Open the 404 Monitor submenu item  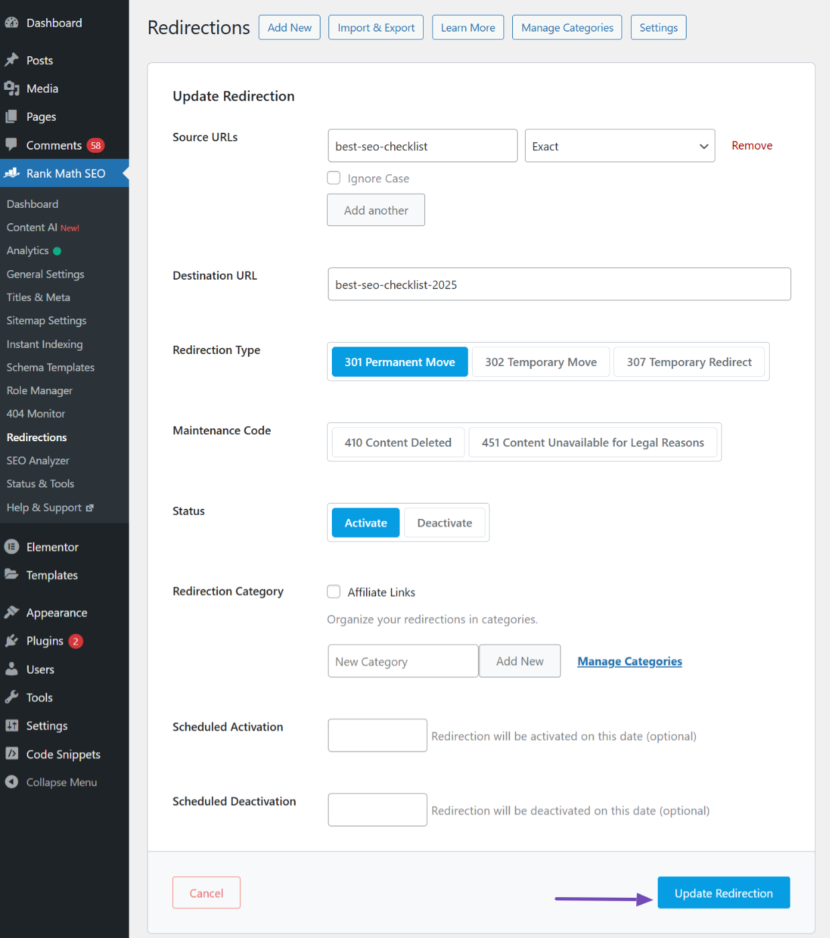36,414
